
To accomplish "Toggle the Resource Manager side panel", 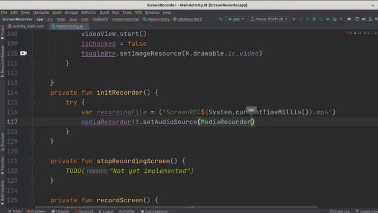I will click(x=2, y=62).
